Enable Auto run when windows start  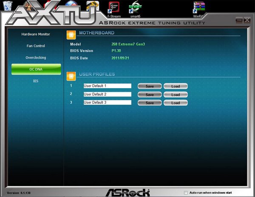tap(186, 193)
